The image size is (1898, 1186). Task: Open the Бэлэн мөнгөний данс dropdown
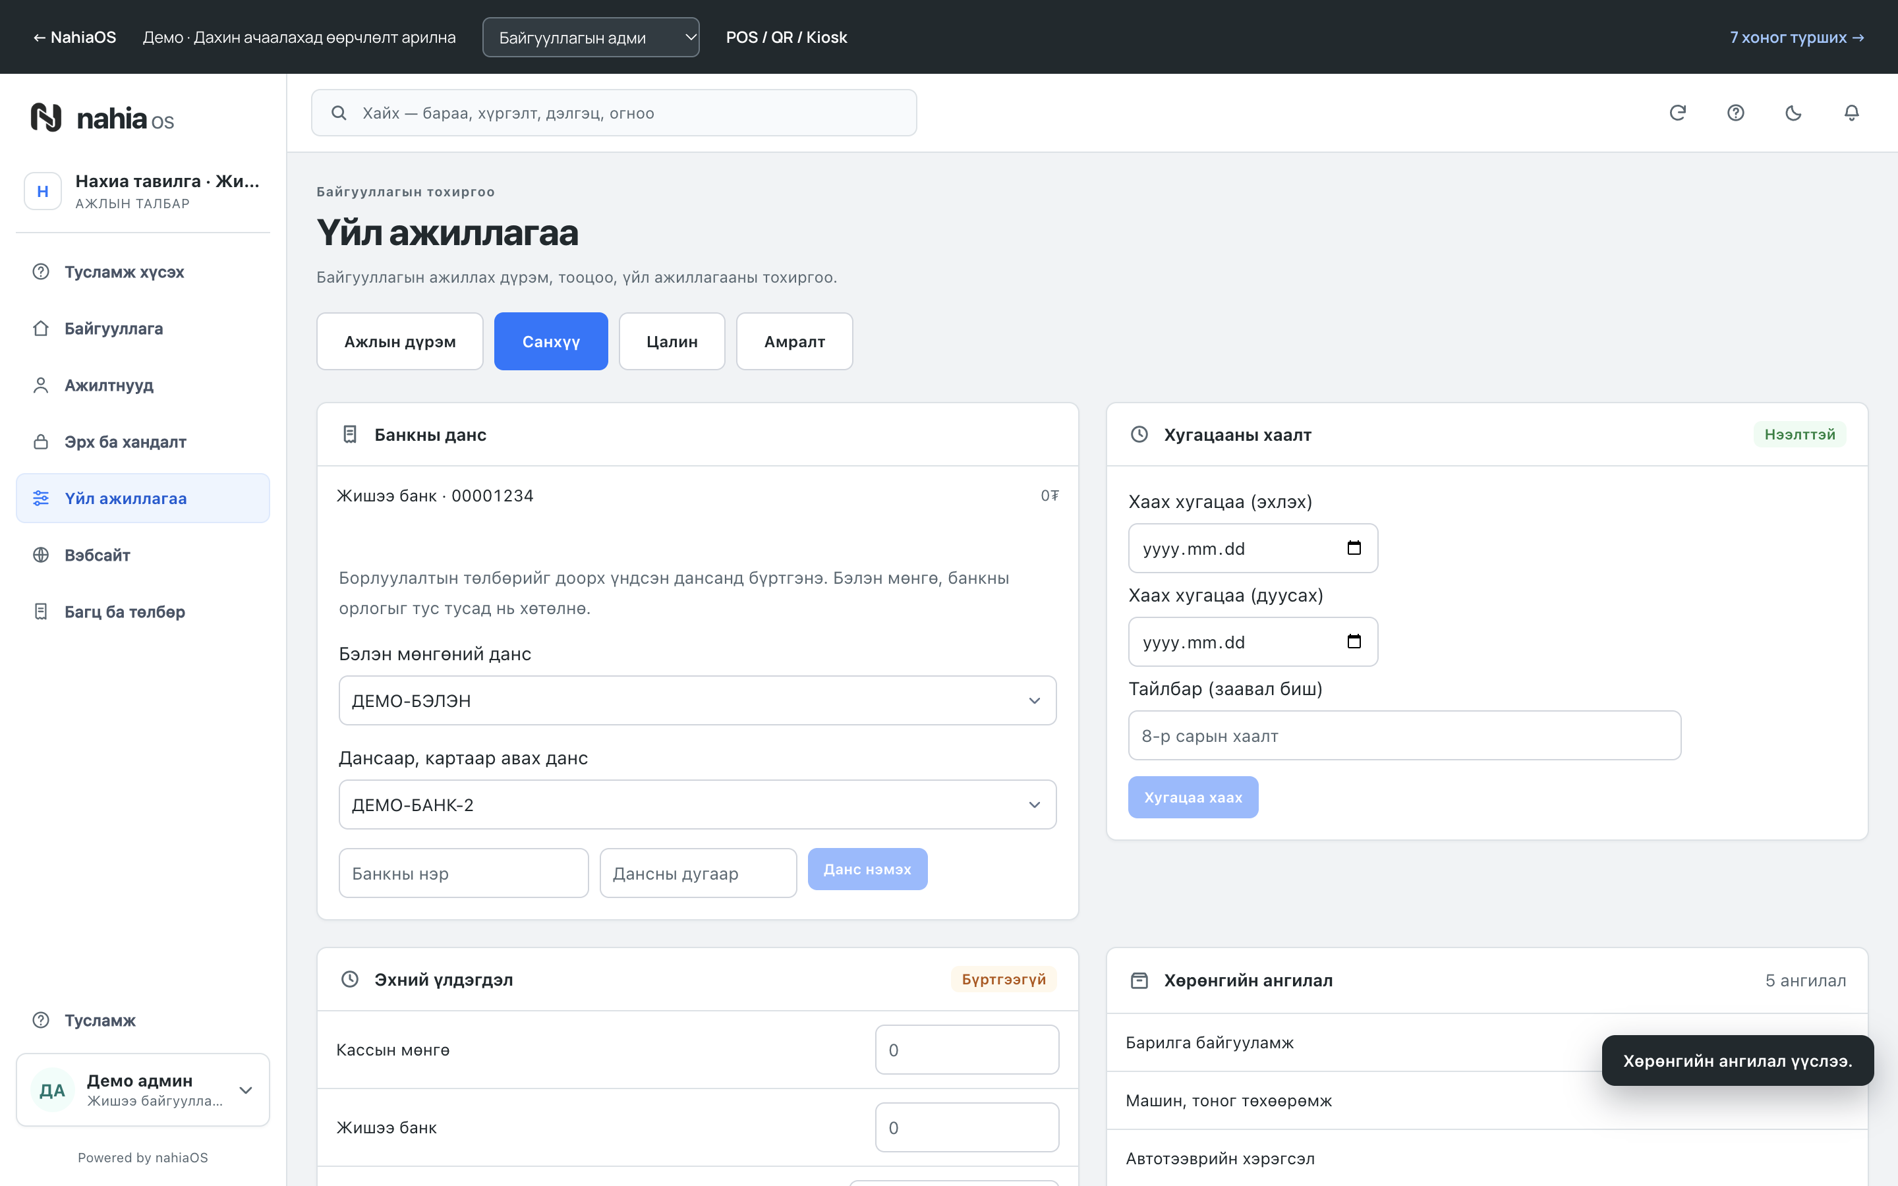(x=697, y=700)
